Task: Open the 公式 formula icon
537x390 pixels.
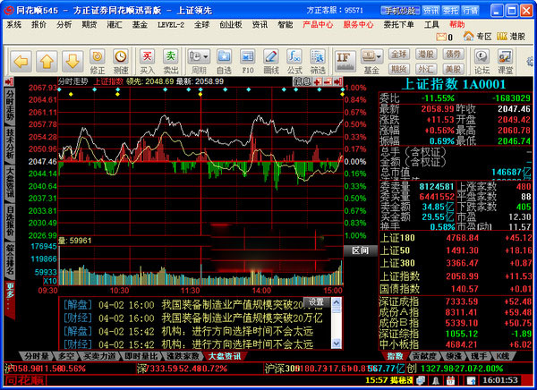Action: click(x=294, y=62)
